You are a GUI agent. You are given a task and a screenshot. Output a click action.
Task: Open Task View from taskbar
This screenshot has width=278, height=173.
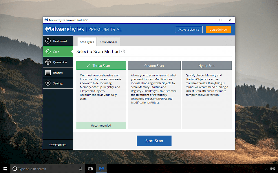tap(90, 169)
